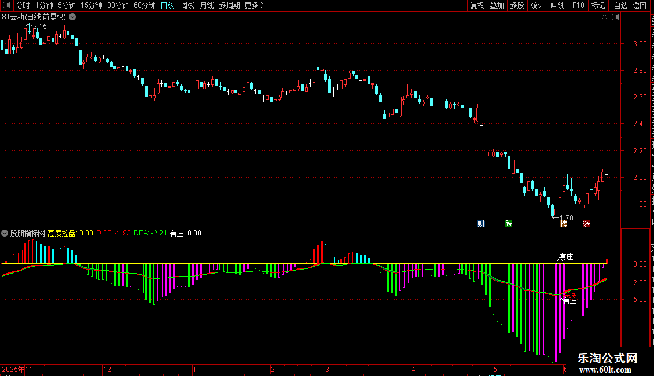Click the diamond icon above the price chart
The width and height of the screenshot is (654, 376).
[604, 17]
